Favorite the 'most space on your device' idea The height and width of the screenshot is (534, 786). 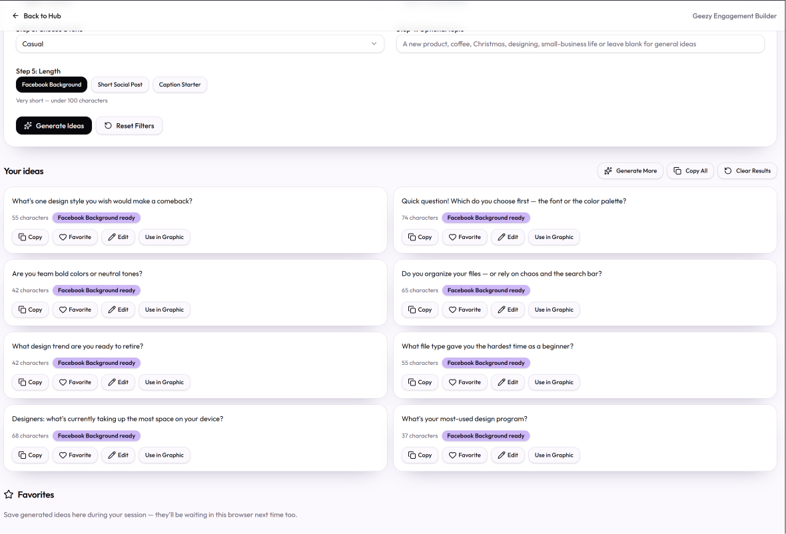coord(75,455)
